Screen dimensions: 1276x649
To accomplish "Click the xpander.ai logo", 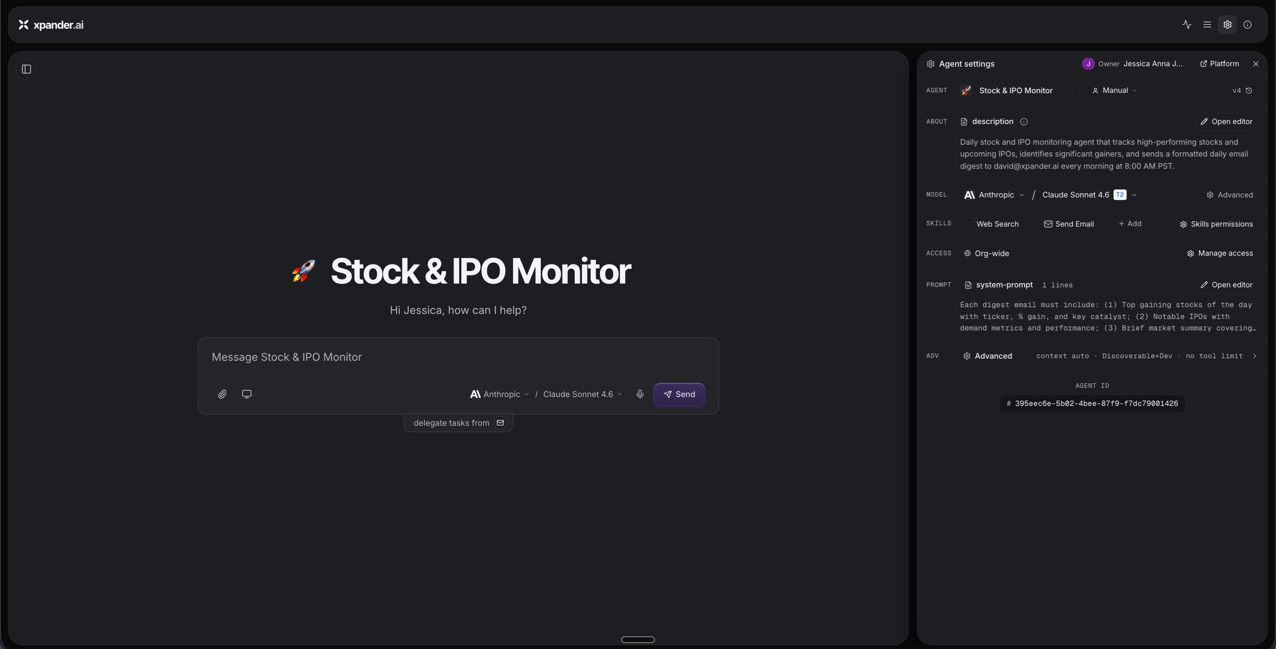I will point(51,25).
